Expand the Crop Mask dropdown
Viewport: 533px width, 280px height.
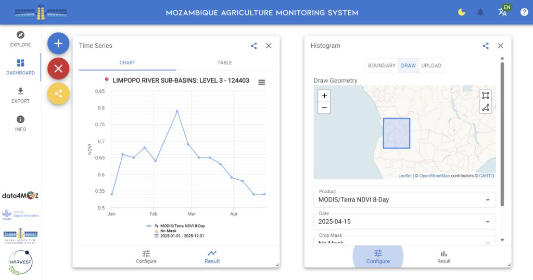pyautogui.click(x=404, y=242)
